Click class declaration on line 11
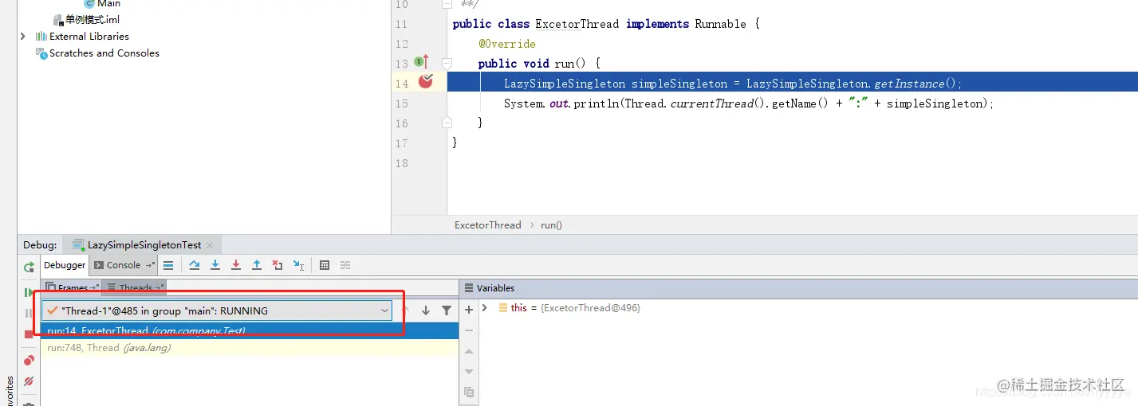The image size is (1138, 406). (x=606, y=24)
